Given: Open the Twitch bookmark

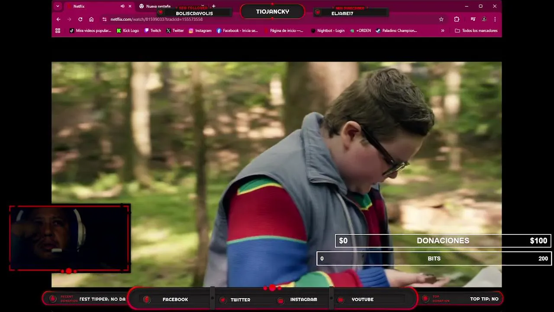Looking at the screenshot, I should (x=153, y=31).
